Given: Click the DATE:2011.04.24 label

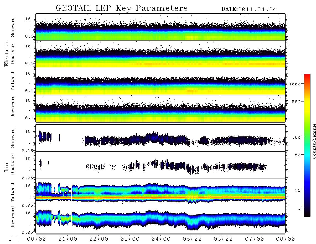Looking at the screenshot, I should coord(249,9).
